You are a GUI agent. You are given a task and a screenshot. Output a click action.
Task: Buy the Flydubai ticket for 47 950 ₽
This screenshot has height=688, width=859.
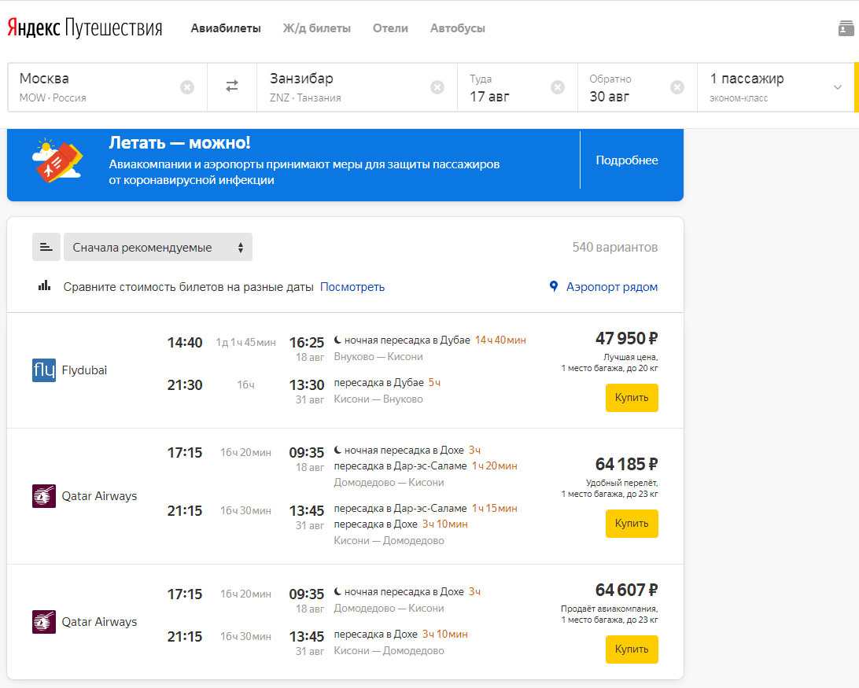click(x=632, y=398)
